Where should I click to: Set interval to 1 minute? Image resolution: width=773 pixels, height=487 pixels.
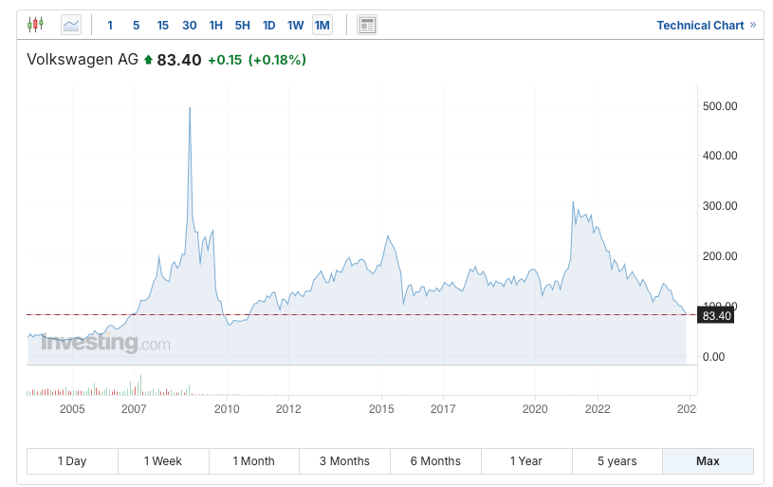[110, 26]
